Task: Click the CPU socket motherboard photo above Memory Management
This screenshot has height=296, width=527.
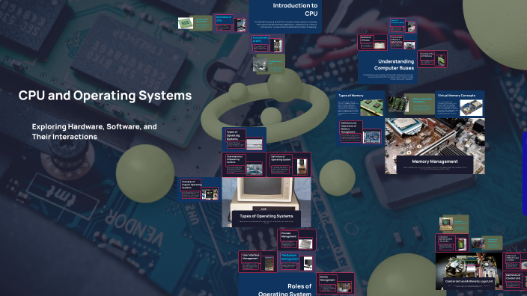Action: point(435,136)
